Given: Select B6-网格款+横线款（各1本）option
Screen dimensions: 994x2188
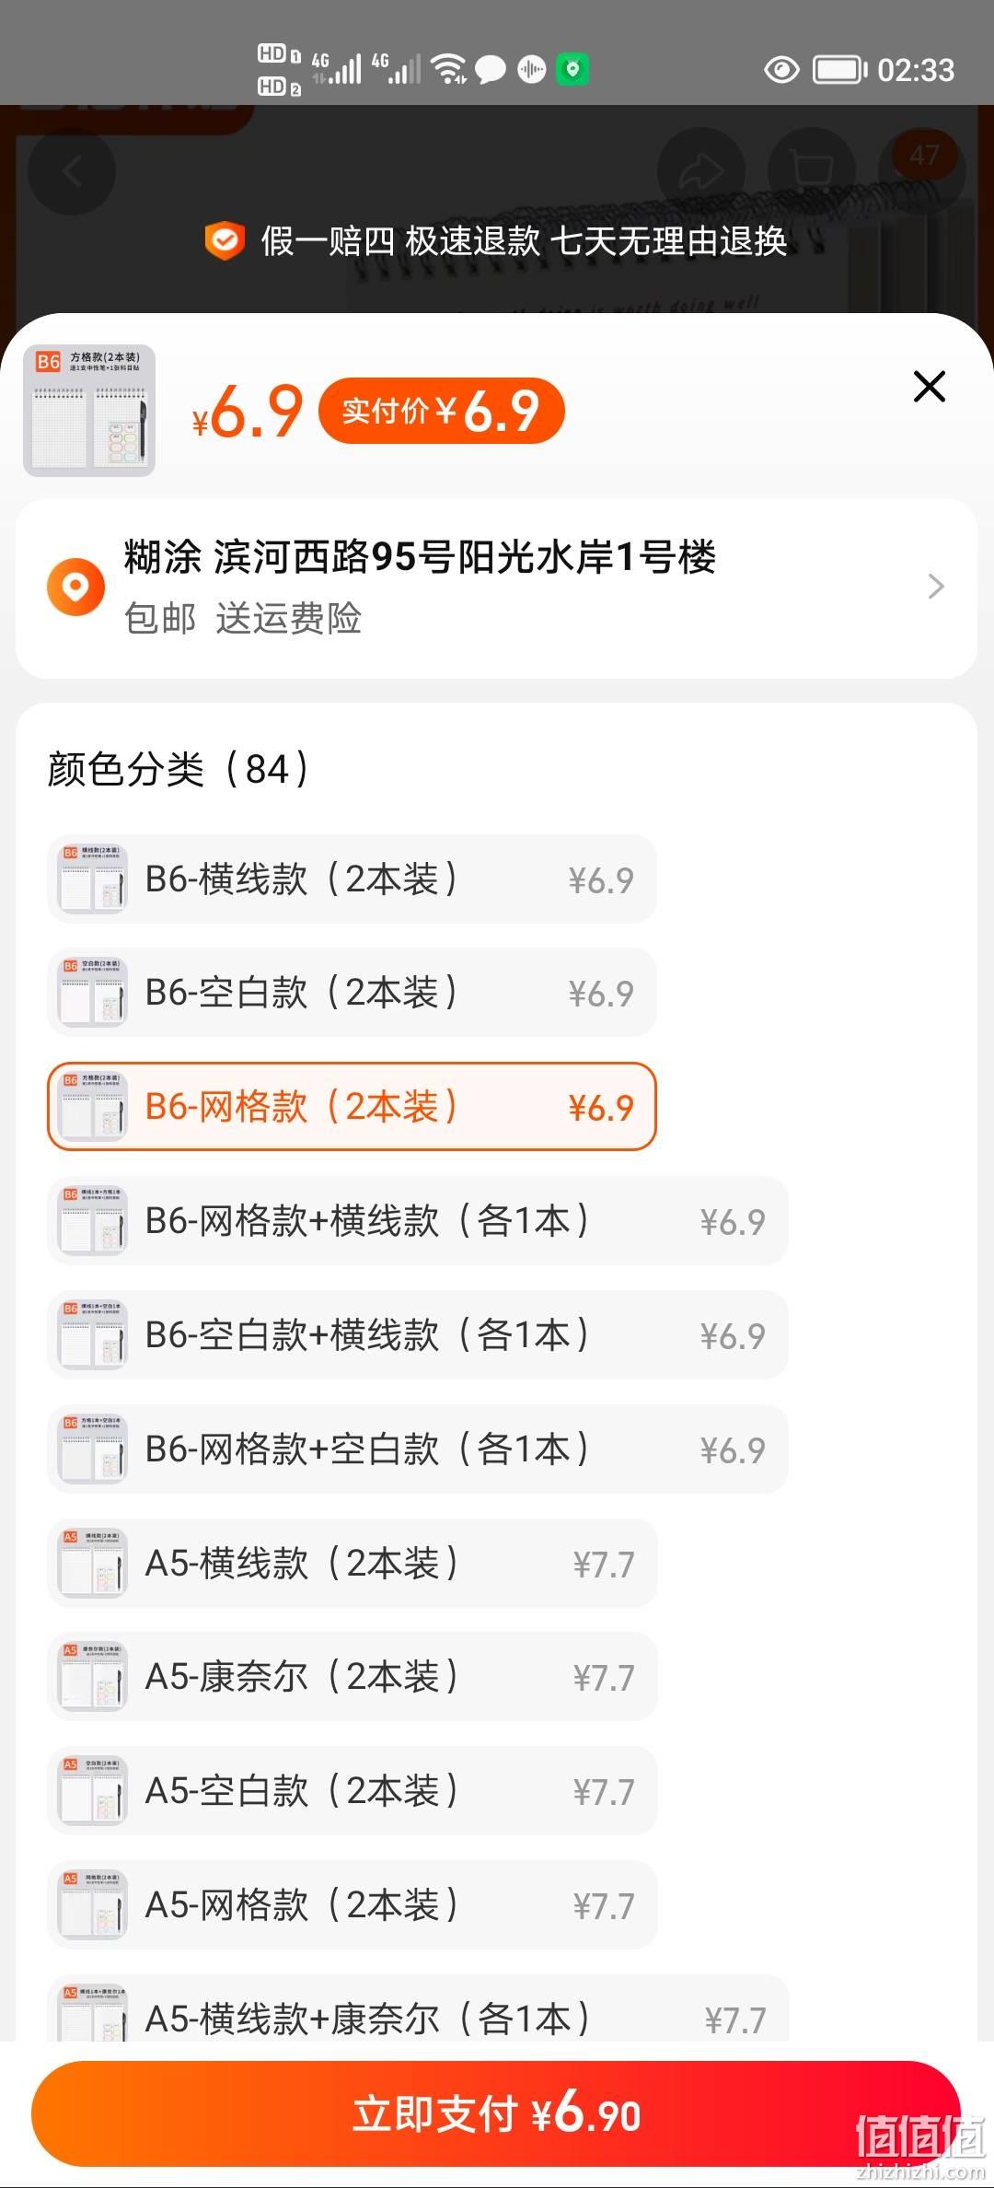Looking at the screenshot, I should click(418, 1221).
